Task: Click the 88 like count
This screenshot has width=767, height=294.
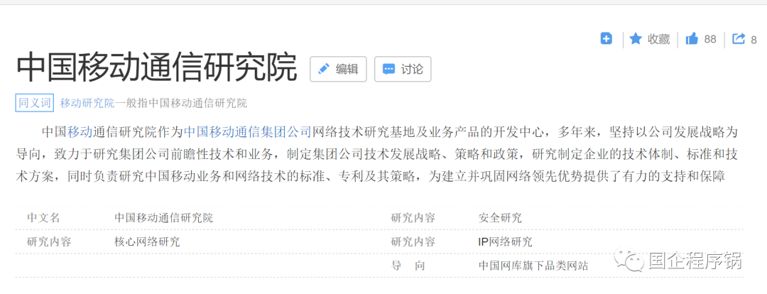Action: point(710,40)
